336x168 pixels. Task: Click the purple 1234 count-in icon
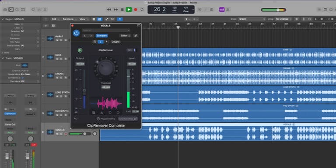point(222,10)
